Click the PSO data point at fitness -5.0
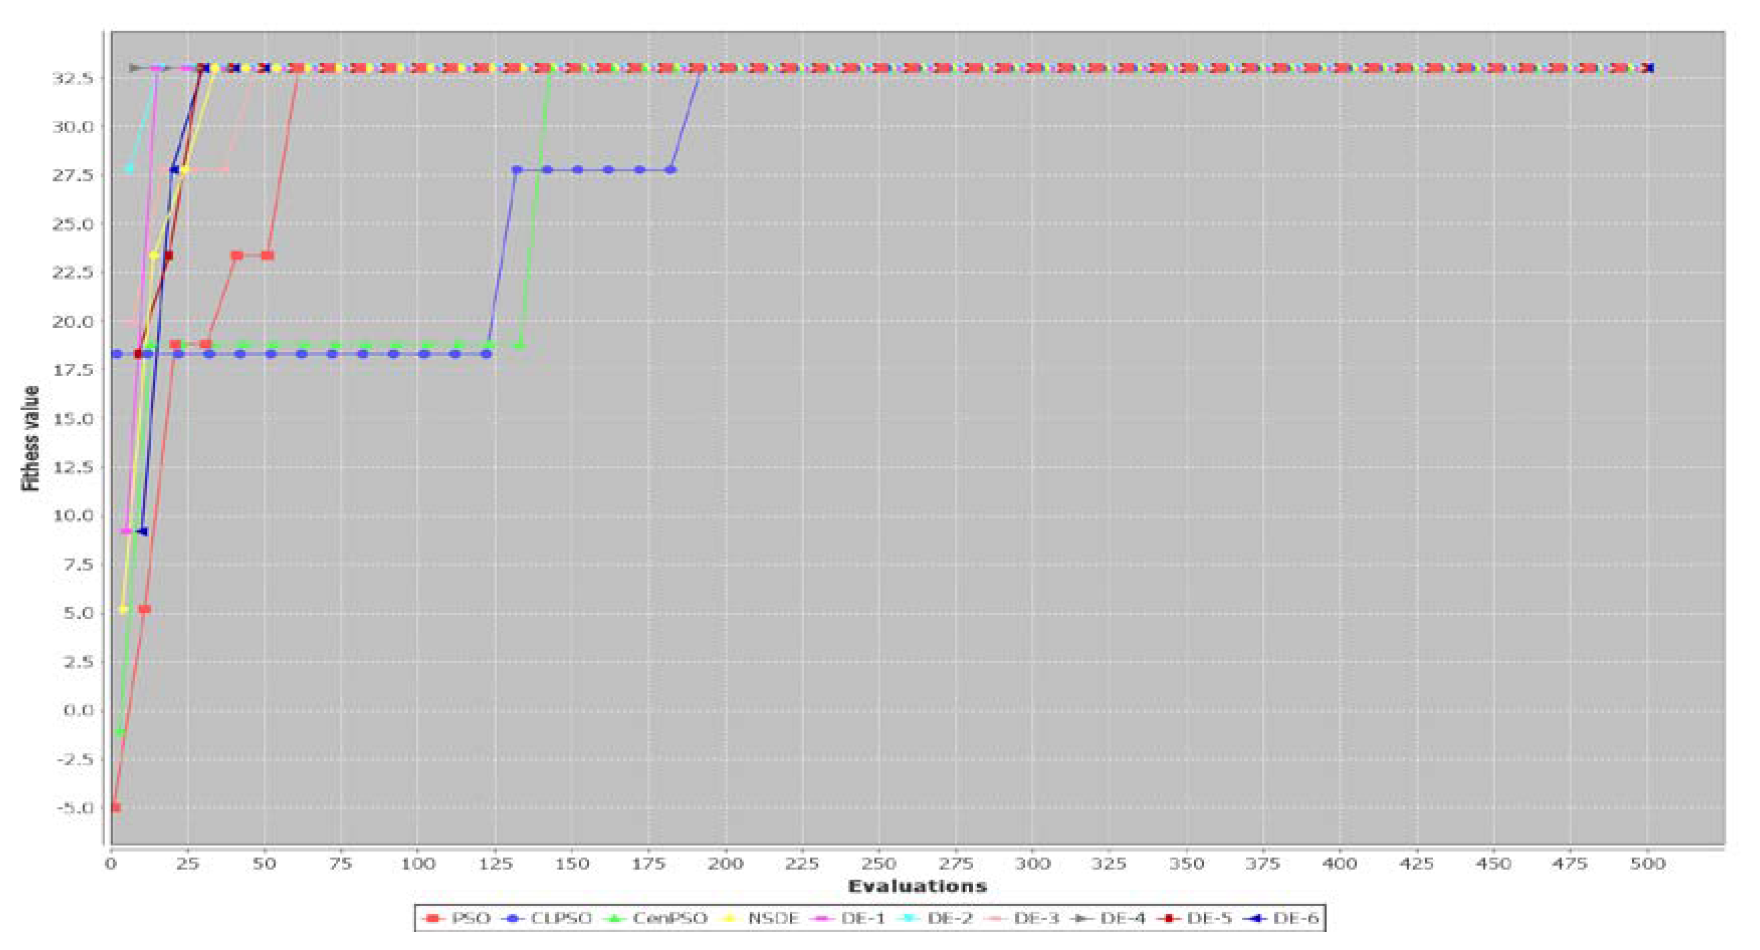 click(116, 807)
